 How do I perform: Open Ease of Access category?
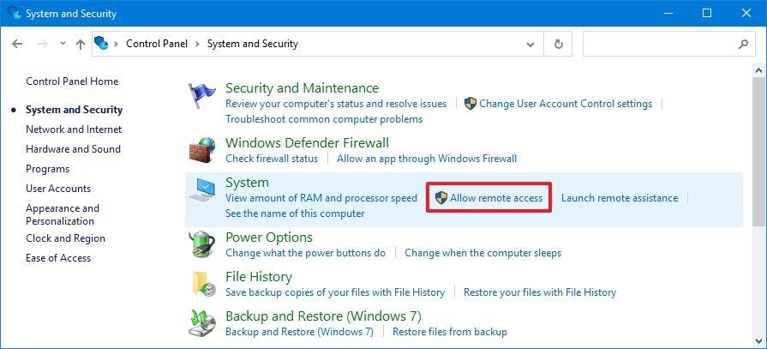coord(58,258)
